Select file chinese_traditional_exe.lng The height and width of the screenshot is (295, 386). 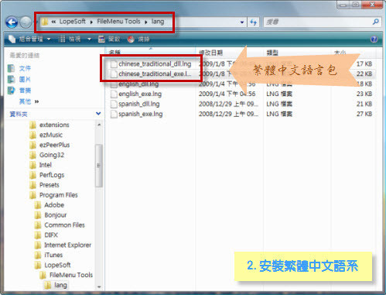(x=155, y=74)
